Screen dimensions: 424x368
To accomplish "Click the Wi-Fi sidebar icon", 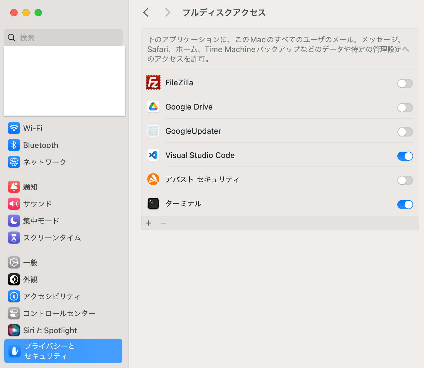I will coord(14,128).
